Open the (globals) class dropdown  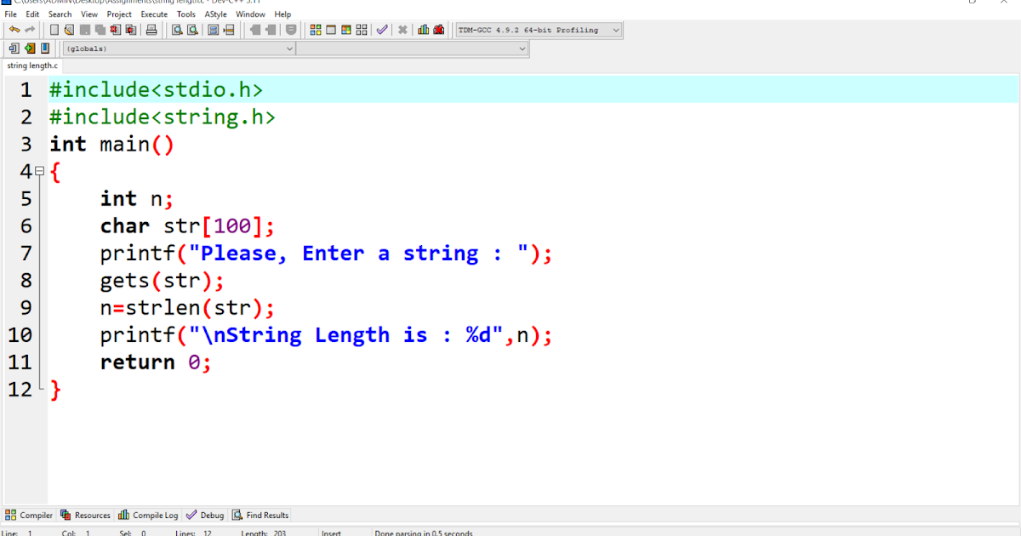179,48
